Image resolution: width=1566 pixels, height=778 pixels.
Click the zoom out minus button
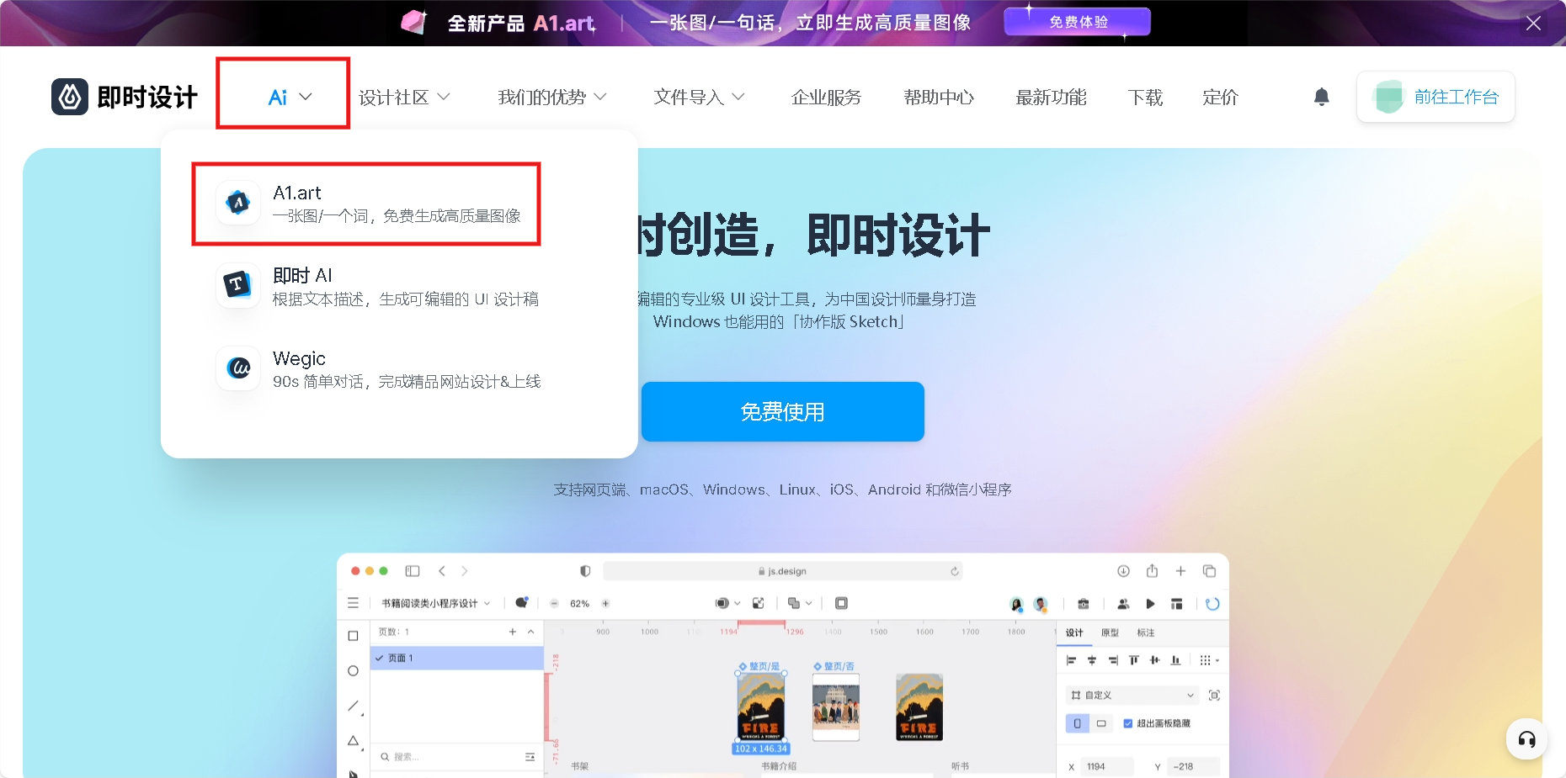point(554,603)
